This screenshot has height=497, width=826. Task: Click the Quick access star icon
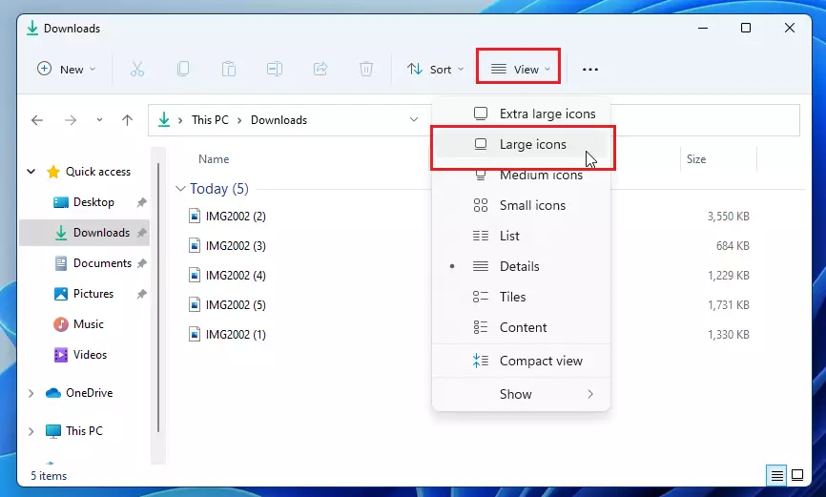tap(53, 172)
